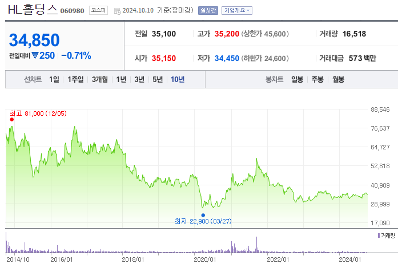Click the 봉차트 label
The image size is (398, 268).
tap(274, 80)
